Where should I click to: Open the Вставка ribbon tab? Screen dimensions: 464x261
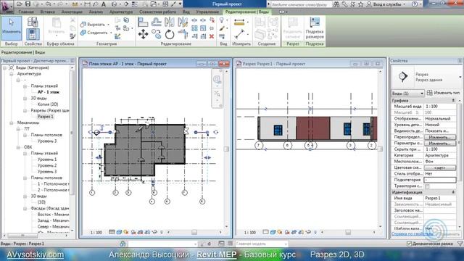(48, 12)
